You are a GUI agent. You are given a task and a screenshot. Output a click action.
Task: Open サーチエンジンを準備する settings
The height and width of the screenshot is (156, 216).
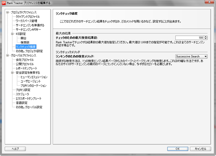pos(30,25)
